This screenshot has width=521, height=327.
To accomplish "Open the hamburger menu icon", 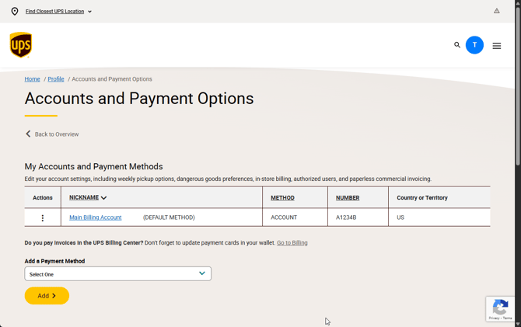I will point(497,46).
